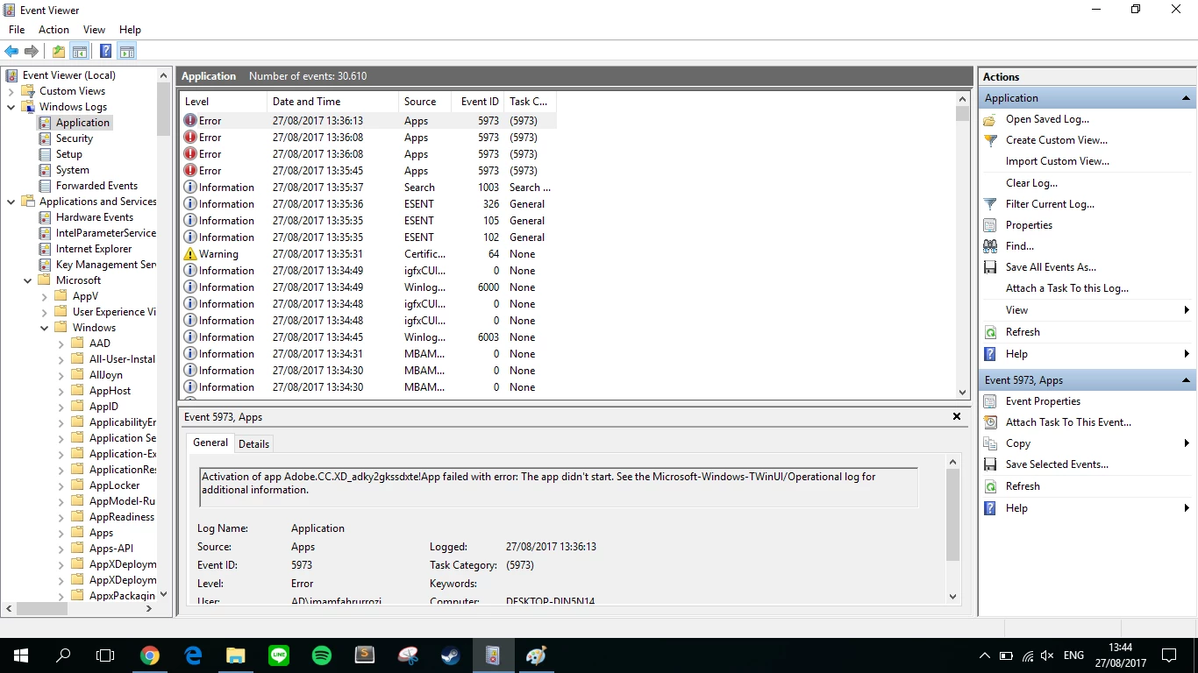Click Import Custom View... action

coord(1058,161)
